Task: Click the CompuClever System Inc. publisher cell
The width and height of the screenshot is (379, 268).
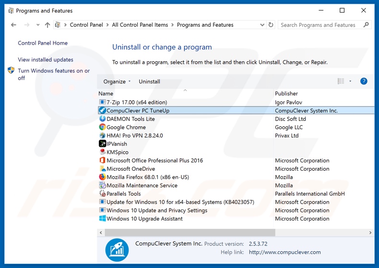Action: pyautogui.click(x=306, y=111)
